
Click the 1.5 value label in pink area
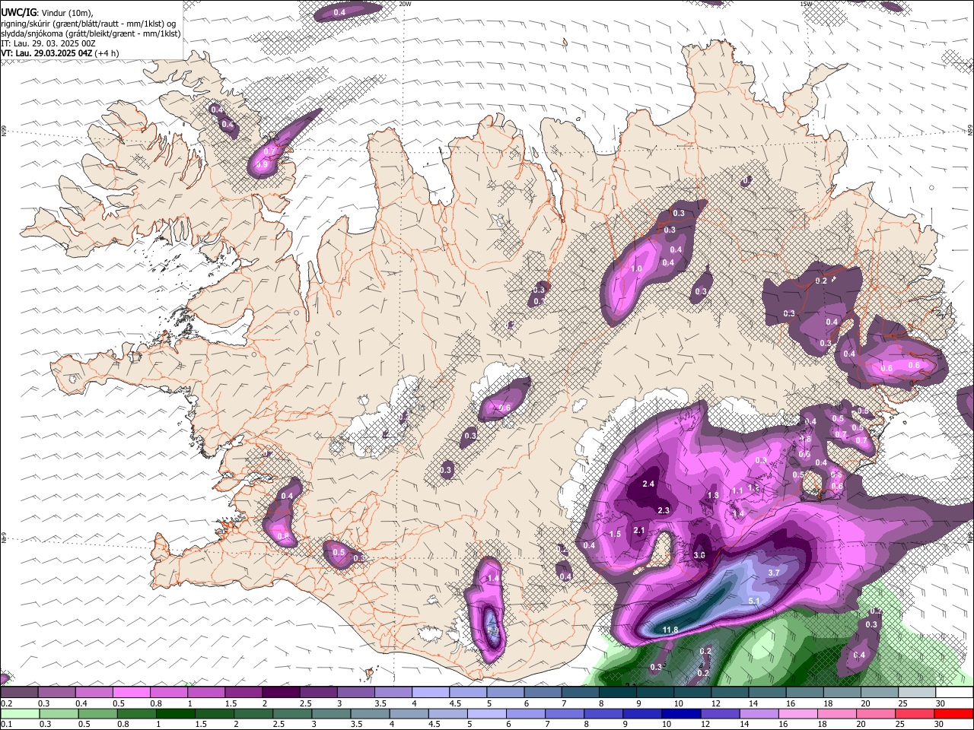click(616, 534)
